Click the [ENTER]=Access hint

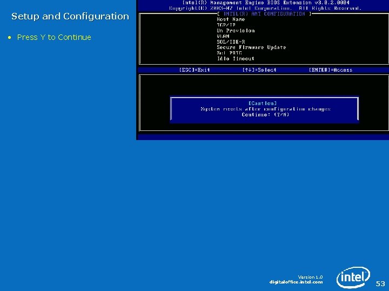click(331, 70)
